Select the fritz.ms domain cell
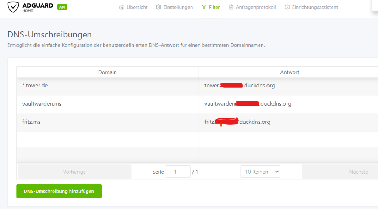The height and width of the screenshot is (209, 378). coord(107,122)
